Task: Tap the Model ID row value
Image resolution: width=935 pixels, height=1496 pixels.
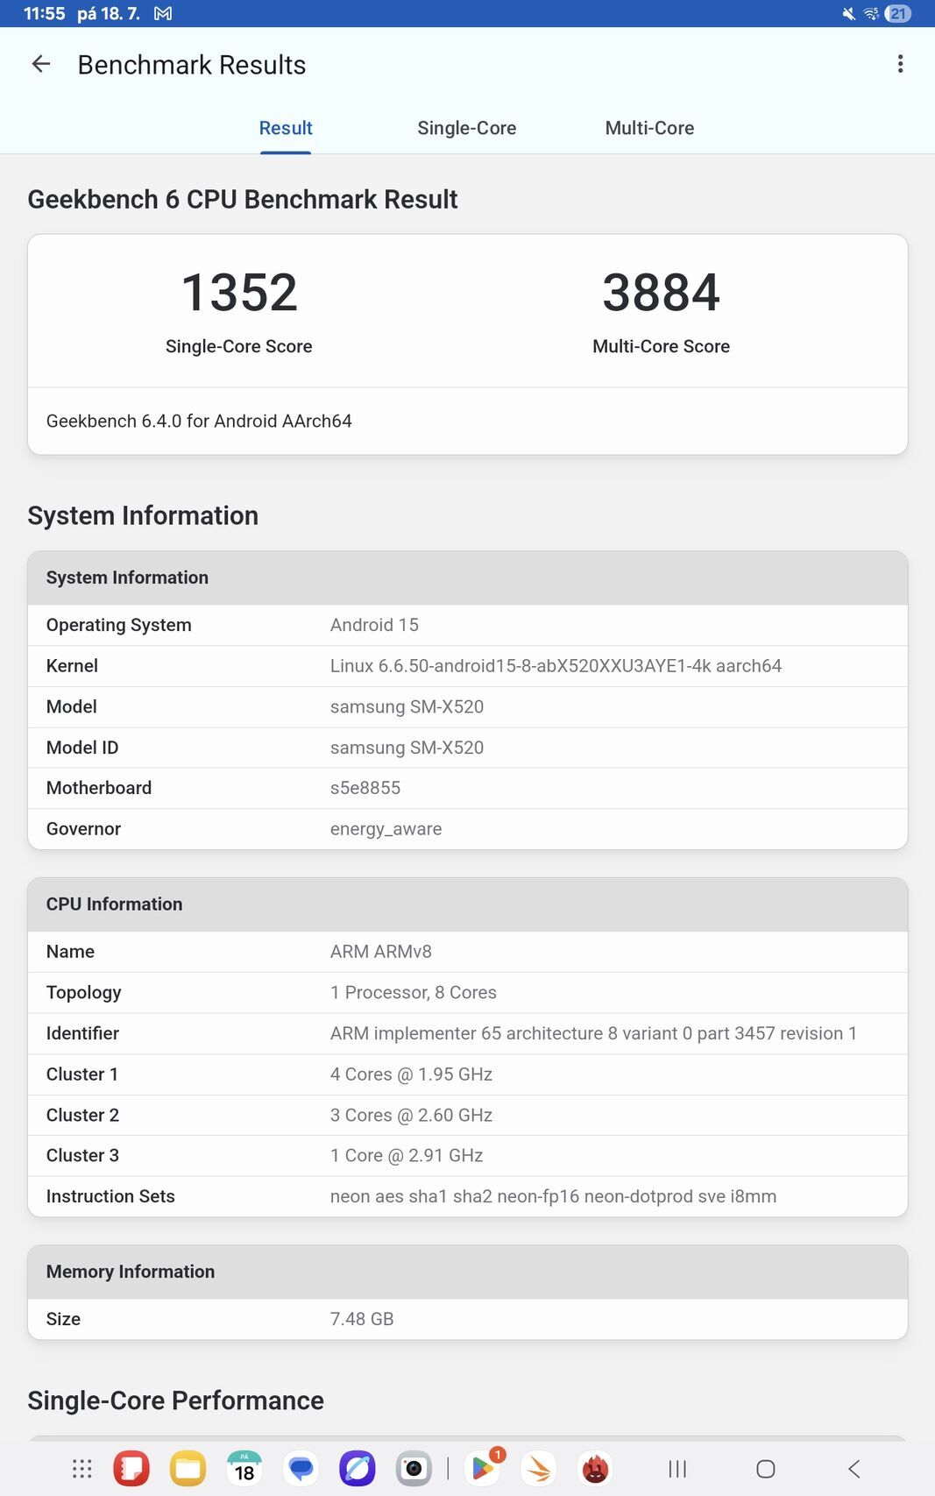Action: (407, 748)
